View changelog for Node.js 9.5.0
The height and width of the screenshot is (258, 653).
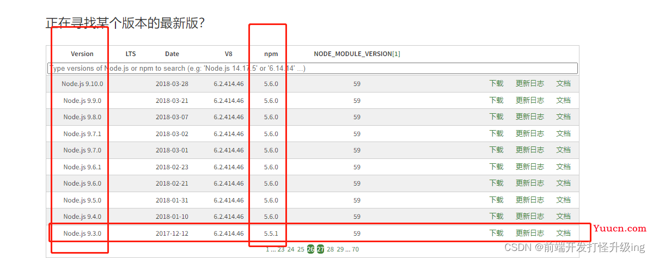click(x=530, y=200)
